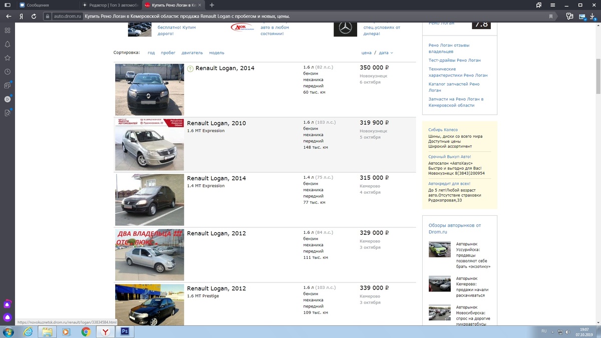Open Renault Logan 2010 1.6 MT Expression listing
The height and width of the screenshot is (338, 601).
216,123
